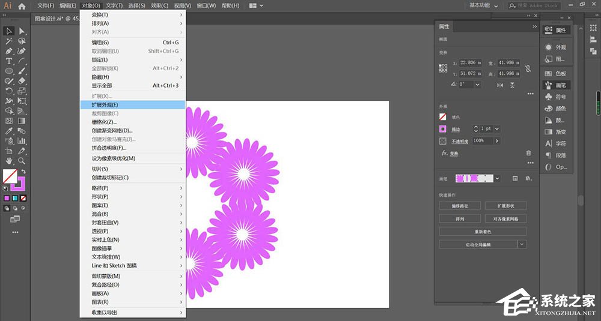601x321 pixels.
Task: Select the Type tool in toolbar
Action: tap(10, 61)
